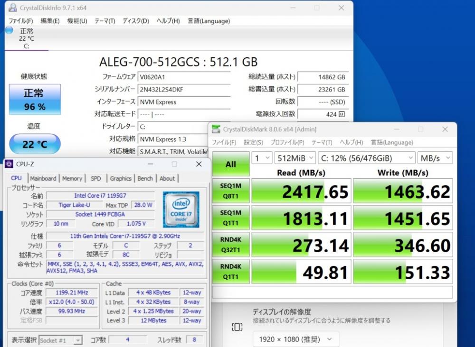
Task: Click the 正常 96% health status button
Action: pyautogui.click(x=35, y=100)
